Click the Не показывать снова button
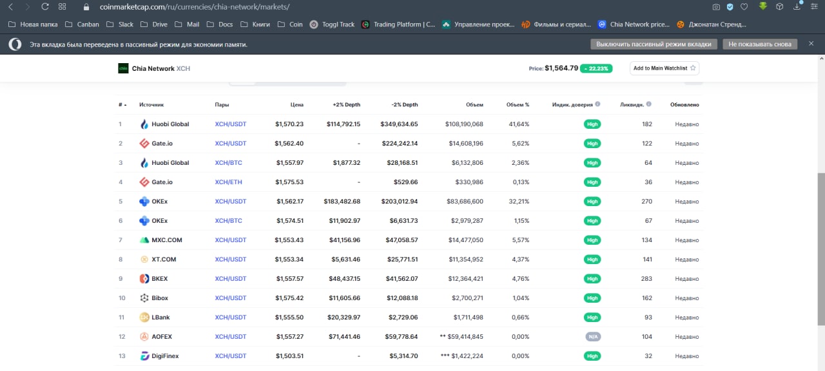Image resolution: width=825 pixels, height=371 pixels. click(760, 44)
